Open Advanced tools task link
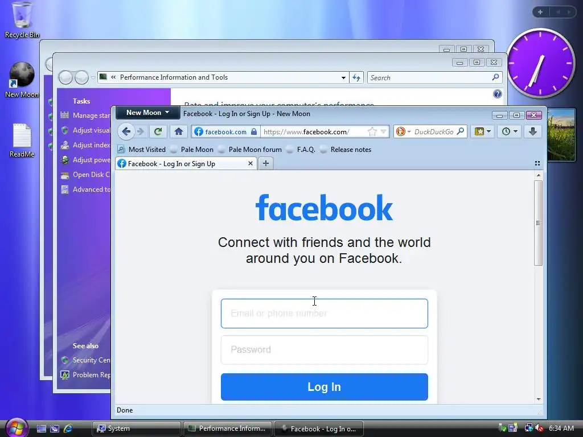Viewport: 583px width, 437px height. [x=85, y=189]
